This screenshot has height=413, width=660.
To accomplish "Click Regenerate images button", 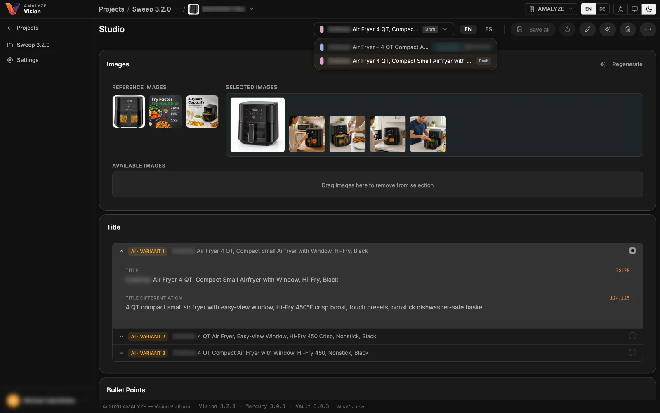I will (x=621, y=64).
